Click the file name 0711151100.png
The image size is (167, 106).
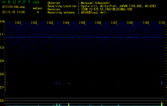pos(10,7)
